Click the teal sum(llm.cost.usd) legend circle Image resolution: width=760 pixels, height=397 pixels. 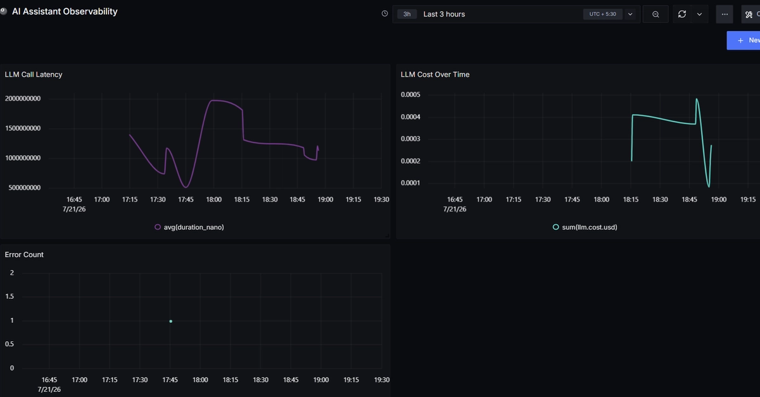click(x=556, y=227)
